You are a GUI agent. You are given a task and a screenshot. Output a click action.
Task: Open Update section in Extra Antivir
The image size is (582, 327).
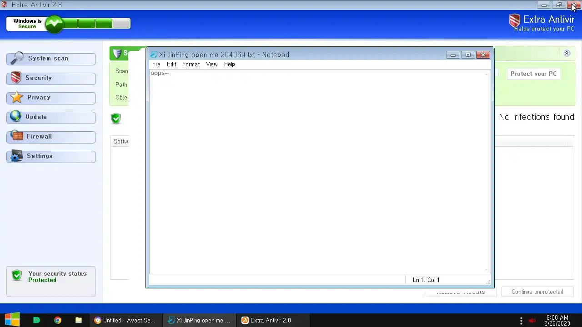[51, 117]
